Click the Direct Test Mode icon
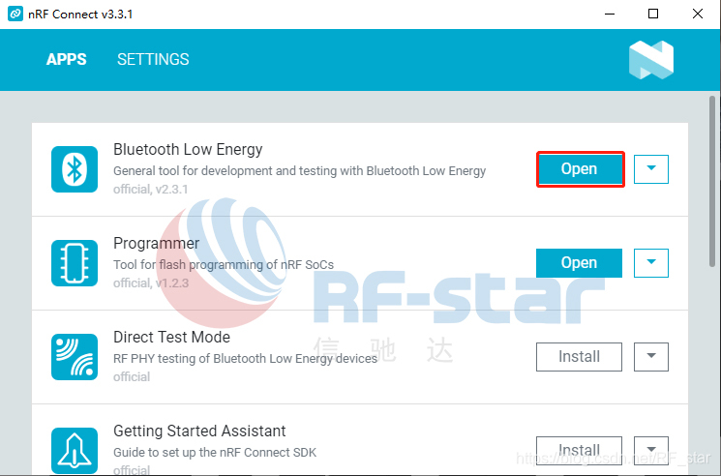Viewport: 721px width, 476px height. [75, 357]
